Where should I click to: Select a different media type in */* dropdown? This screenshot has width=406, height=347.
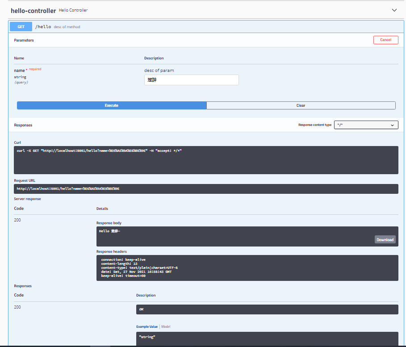[x=365, y=125]
